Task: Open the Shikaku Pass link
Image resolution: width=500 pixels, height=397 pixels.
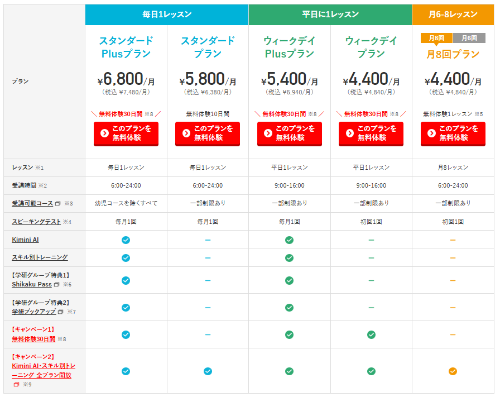Action: tap(31, 284)
